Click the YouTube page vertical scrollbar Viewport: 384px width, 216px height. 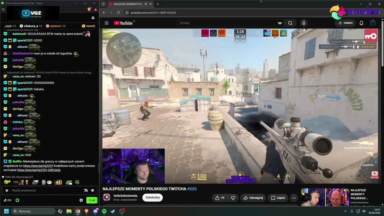click(x=382, y=43)
